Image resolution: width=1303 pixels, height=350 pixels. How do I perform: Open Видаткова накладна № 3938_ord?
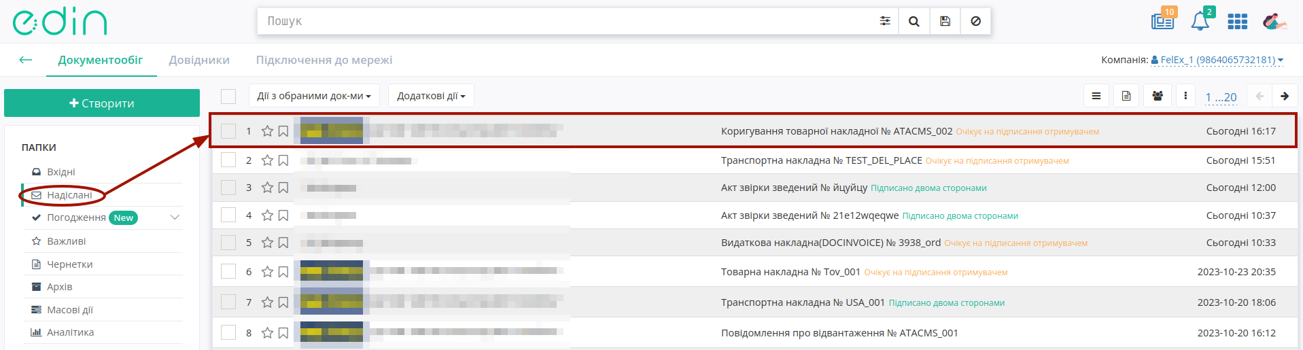tap(831, 243)
